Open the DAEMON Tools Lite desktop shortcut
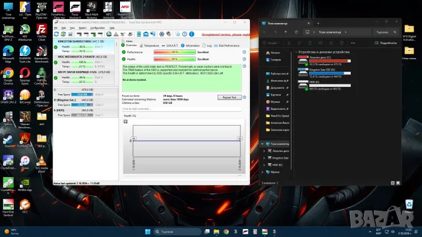The height and width of the screenshot is (237, 422). [25, 54]
